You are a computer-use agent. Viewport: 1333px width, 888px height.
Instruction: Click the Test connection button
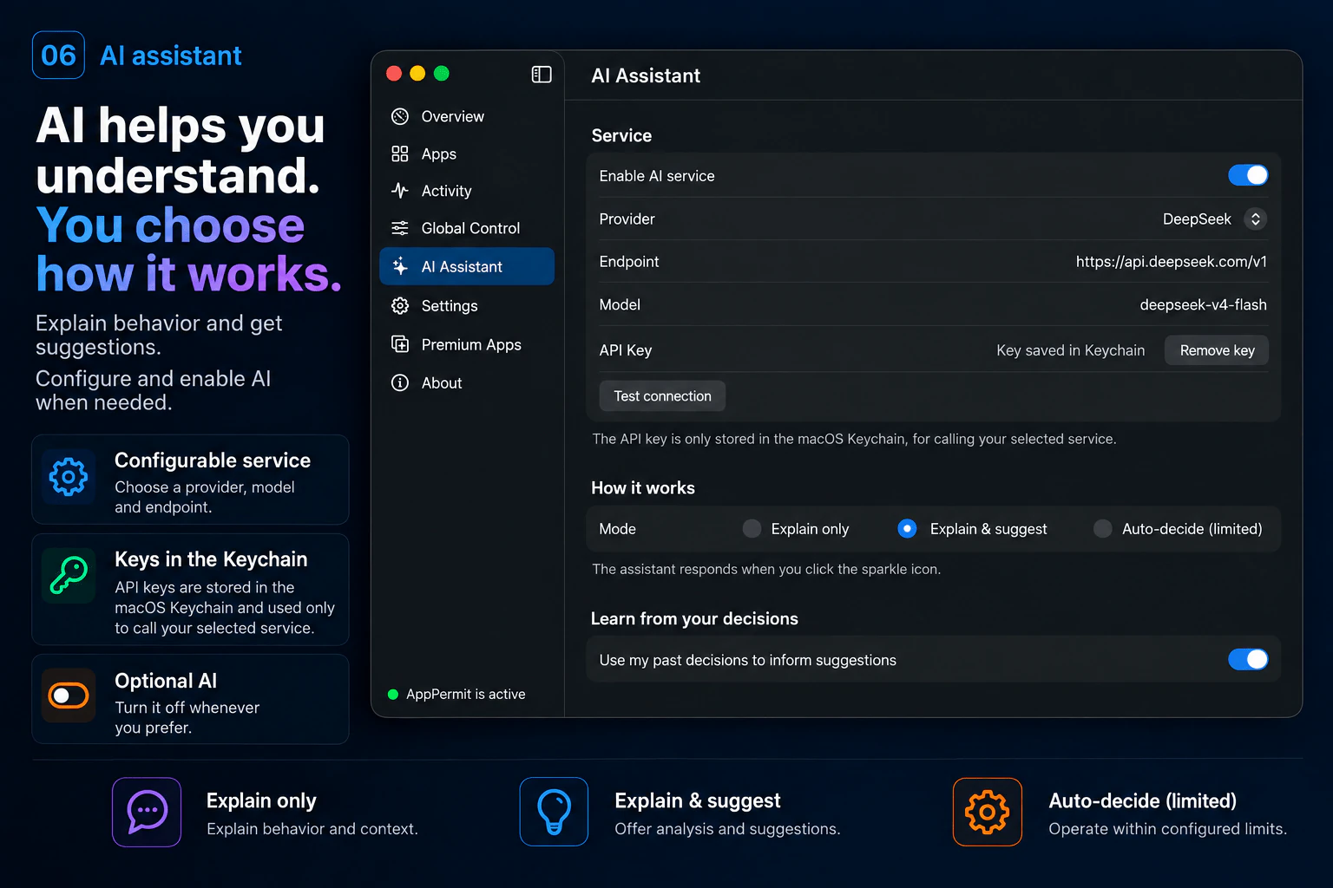point(662,396)
